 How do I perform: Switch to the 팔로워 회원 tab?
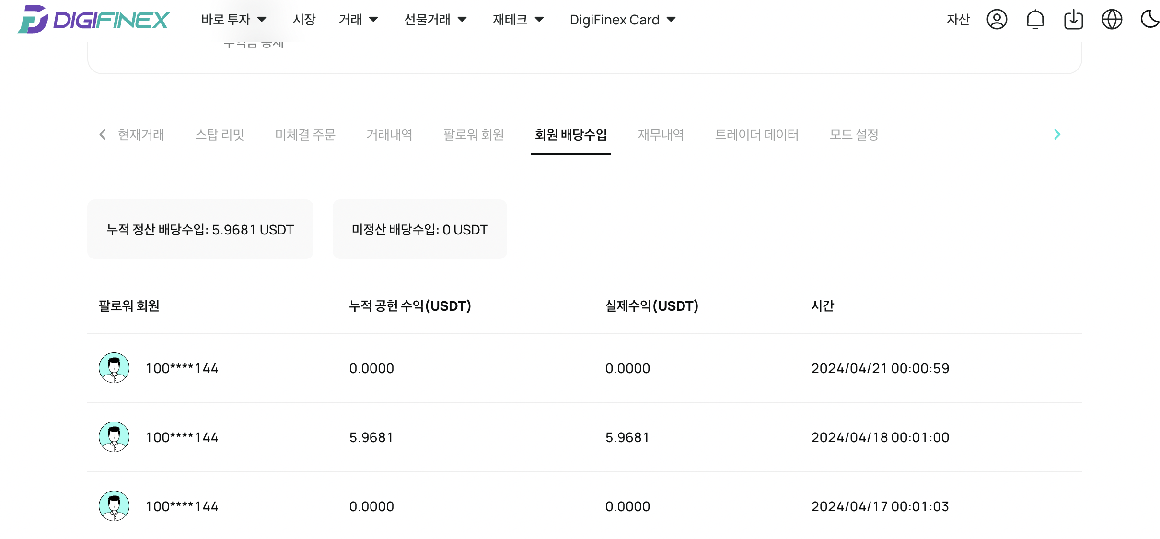[474, 134]
